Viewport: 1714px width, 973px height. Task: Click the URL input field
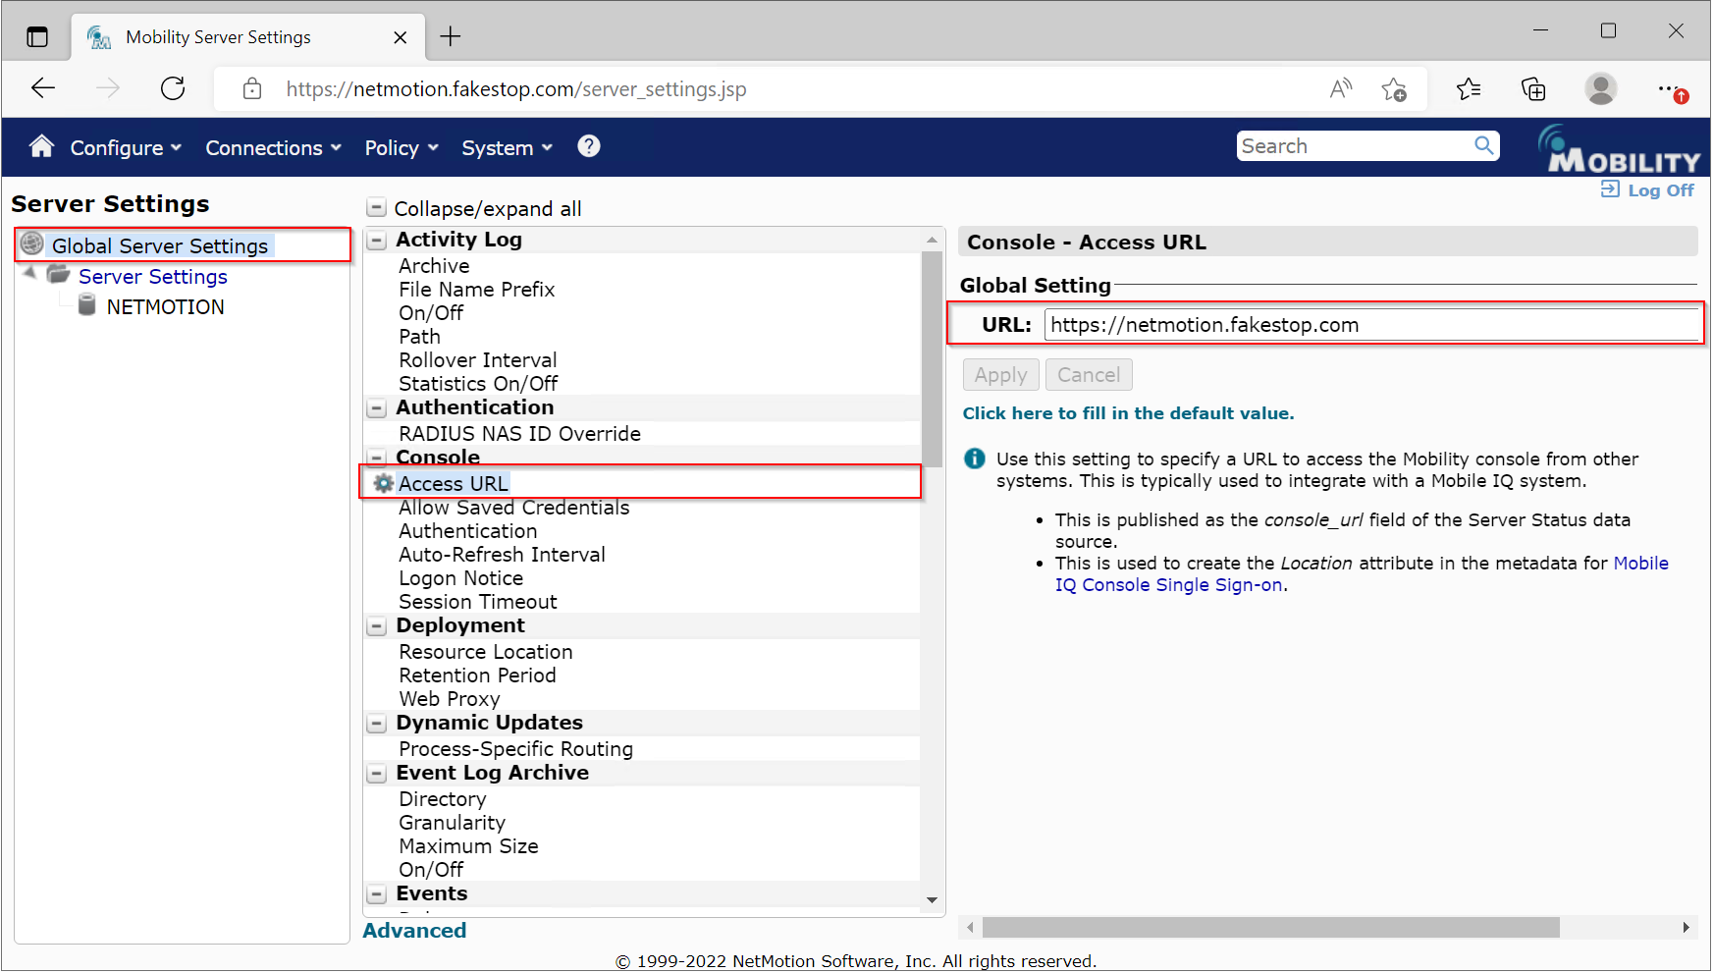(x=1370, y=325)
